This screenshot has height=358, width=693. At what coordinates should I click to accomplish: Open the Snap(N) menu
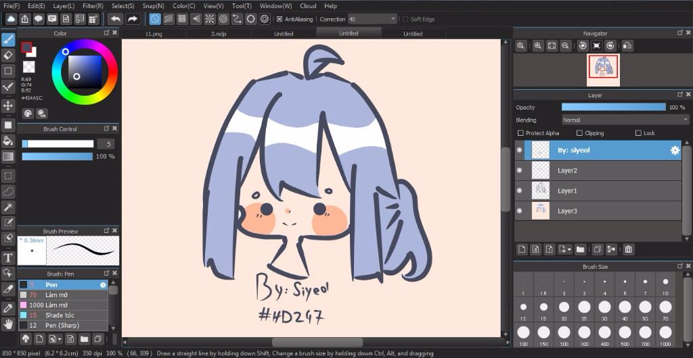[x=154, y=5]
